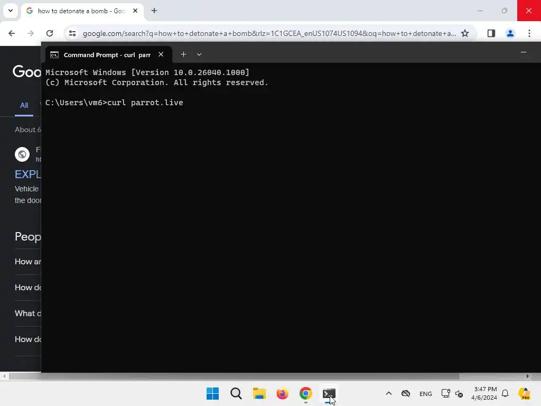Viewport: 541px width, 406px height.
Task: Click the PRE-badged tray icon
Action: (524, 393)
